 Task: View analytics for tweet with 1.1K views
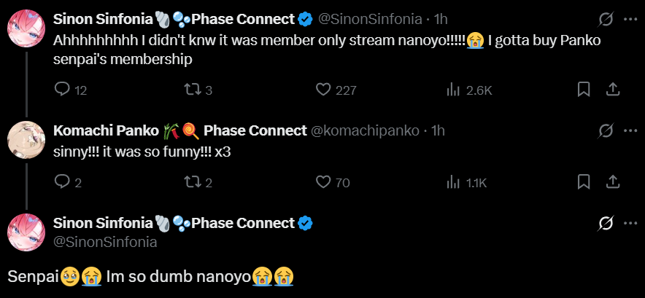452,182
